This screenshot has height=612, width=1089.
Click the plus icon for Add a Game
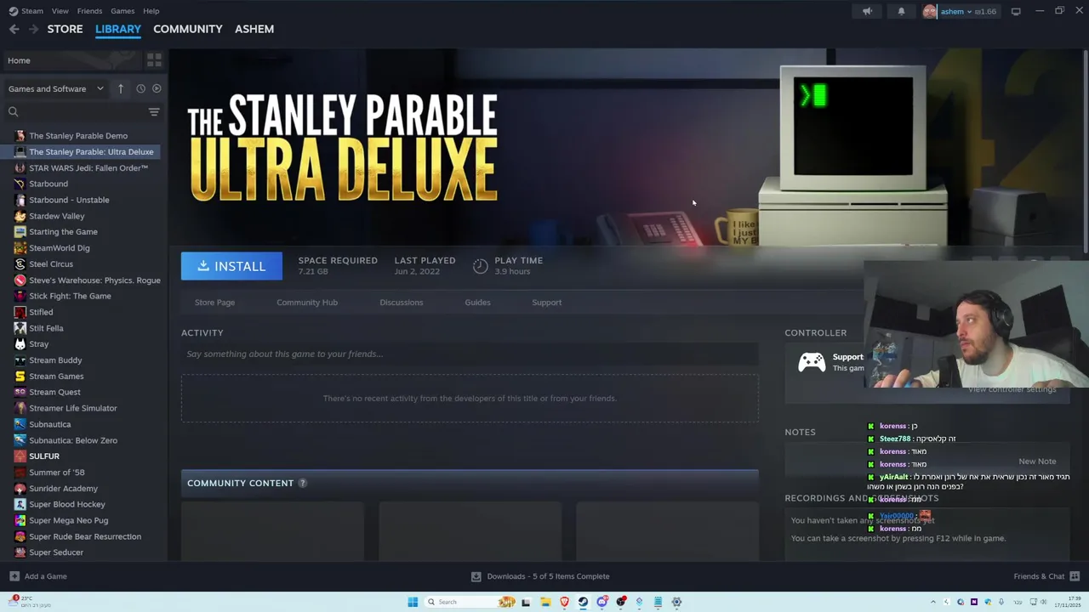coord(14,576)
